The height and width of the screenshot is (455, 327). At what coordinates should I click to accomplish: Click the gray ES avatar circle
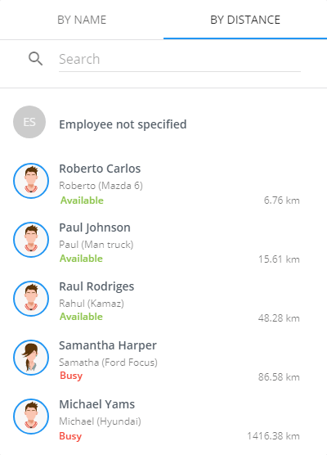point(29,122)
